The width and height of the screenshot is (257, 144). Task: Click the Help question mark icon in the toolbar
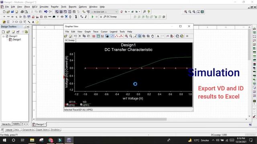click(149, 12)
